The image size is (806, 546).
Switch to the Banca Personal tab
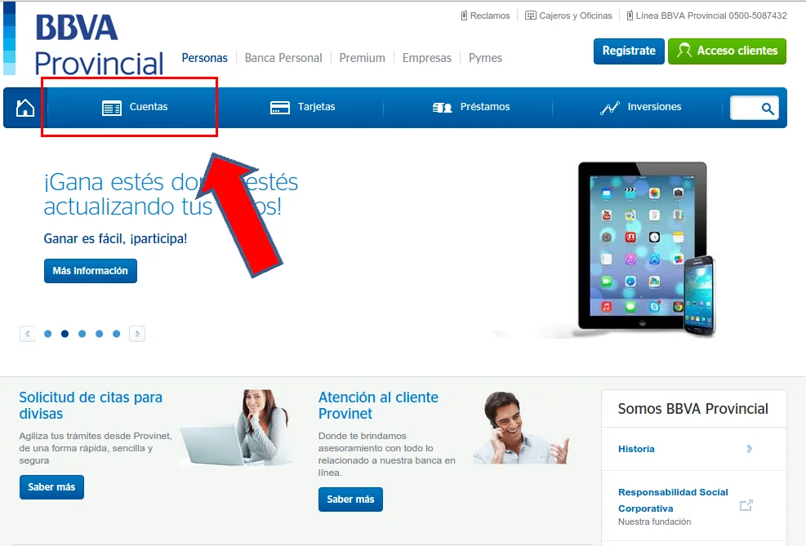[x=283, y=58]
